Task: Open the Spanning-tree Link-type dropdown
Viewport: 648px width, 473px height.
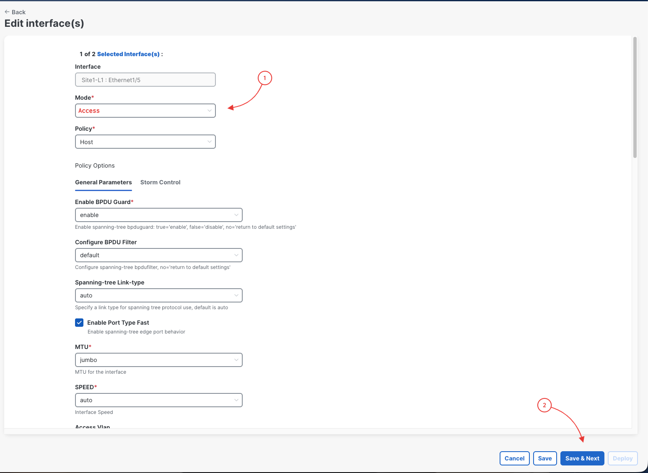Action: [x=158, y=295]
